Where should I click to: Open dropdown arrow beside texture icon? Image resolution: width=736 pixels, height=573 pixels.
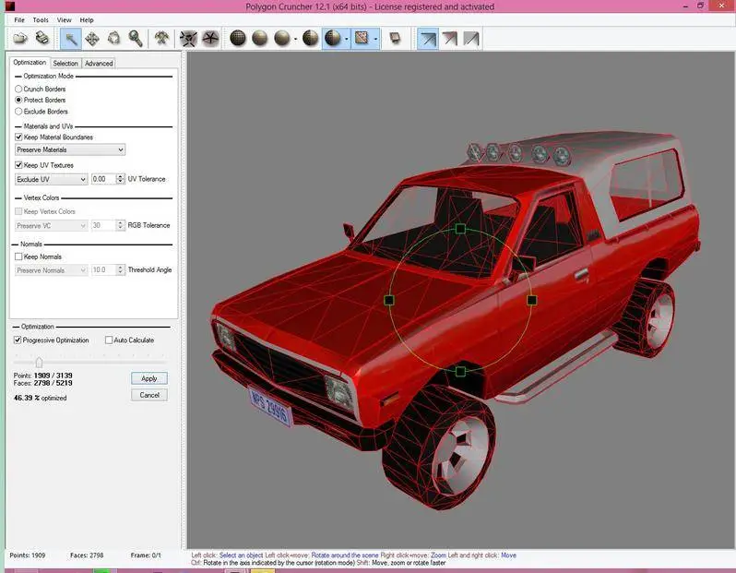point(376,40)
